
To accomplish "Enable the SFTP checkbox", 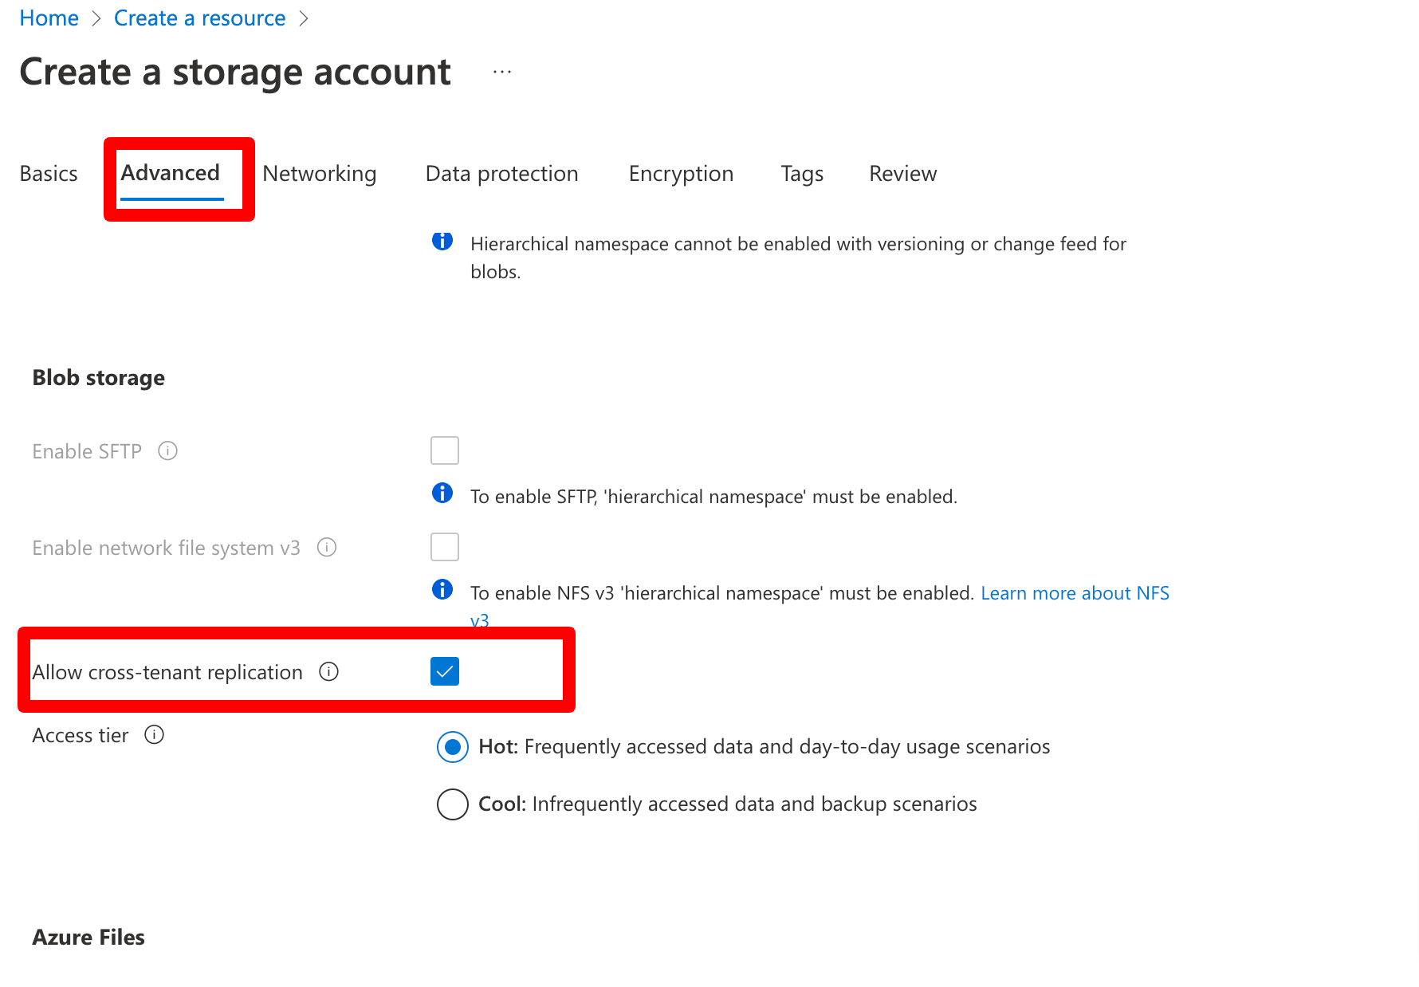I will [x=445, y=450].
